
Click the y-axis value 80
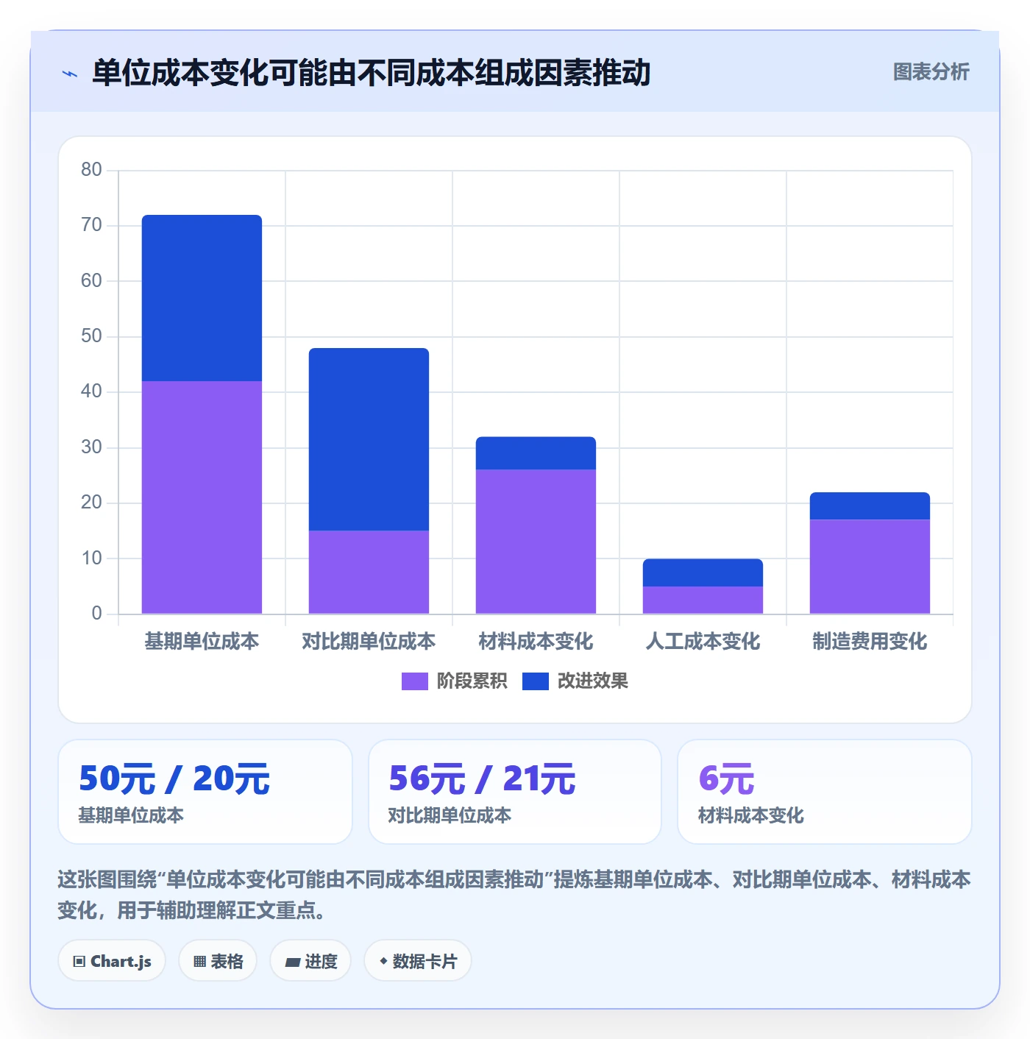pos(91,170)
